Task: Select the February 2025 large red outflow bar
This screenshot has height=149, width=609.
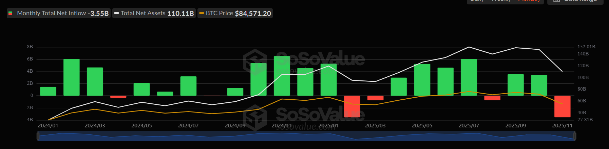Action: pos(352,106)
